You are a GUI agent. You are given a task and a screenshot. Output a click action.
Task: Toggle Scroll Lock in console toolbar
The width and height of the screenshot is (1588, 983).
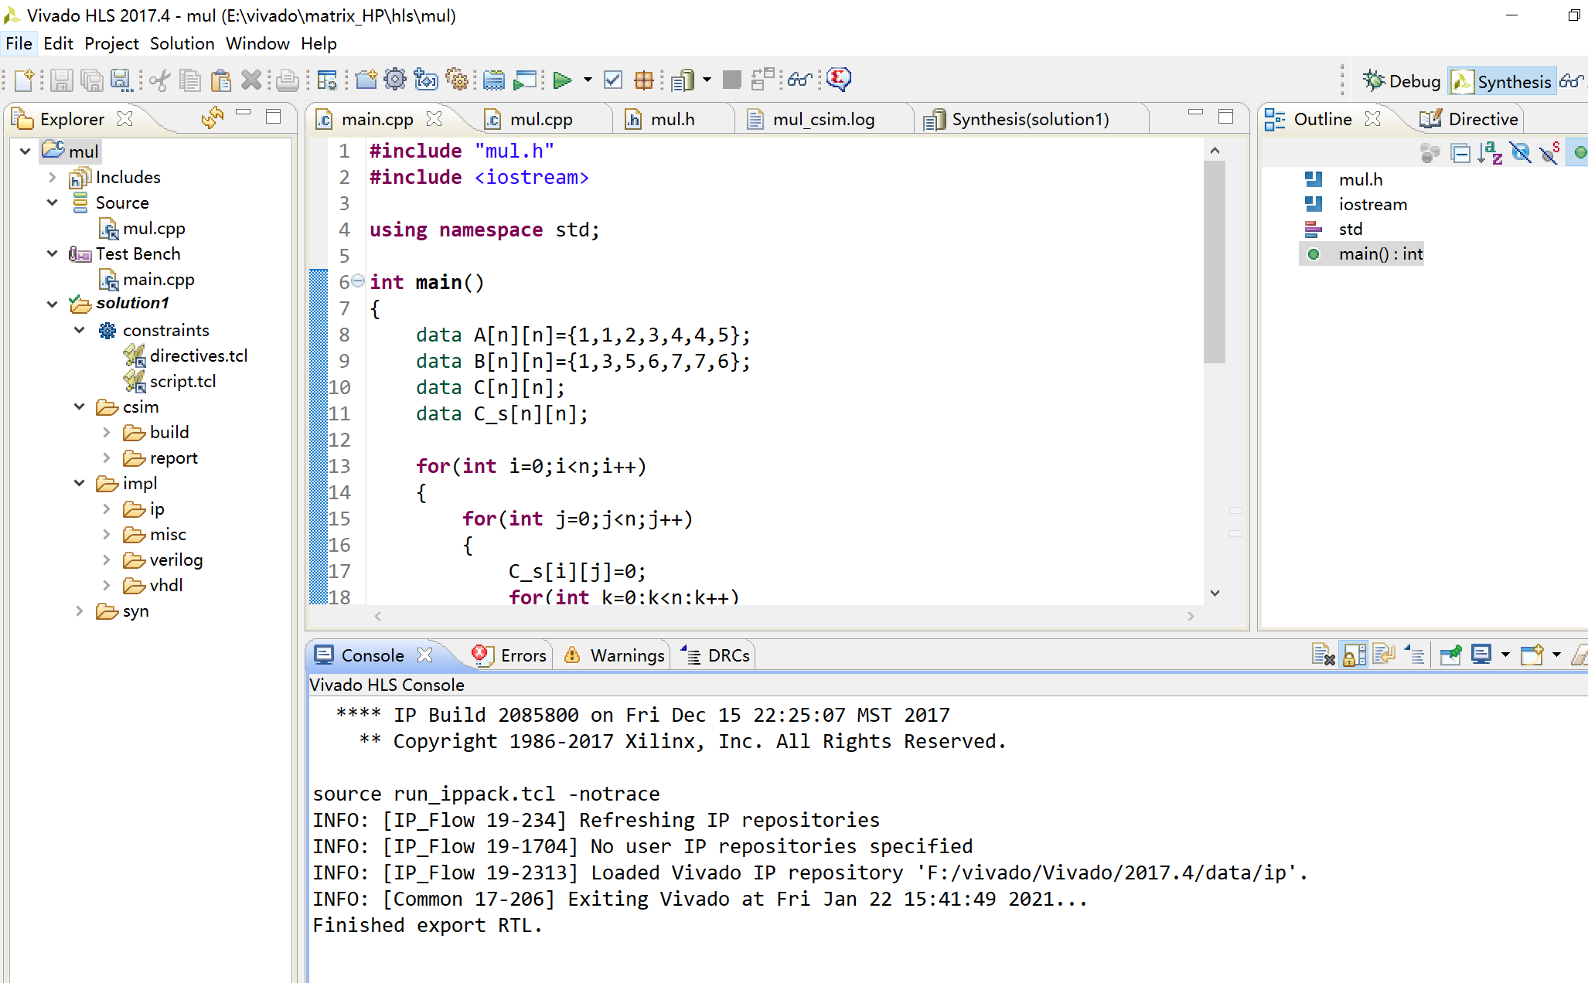[x=1354, y=655]
